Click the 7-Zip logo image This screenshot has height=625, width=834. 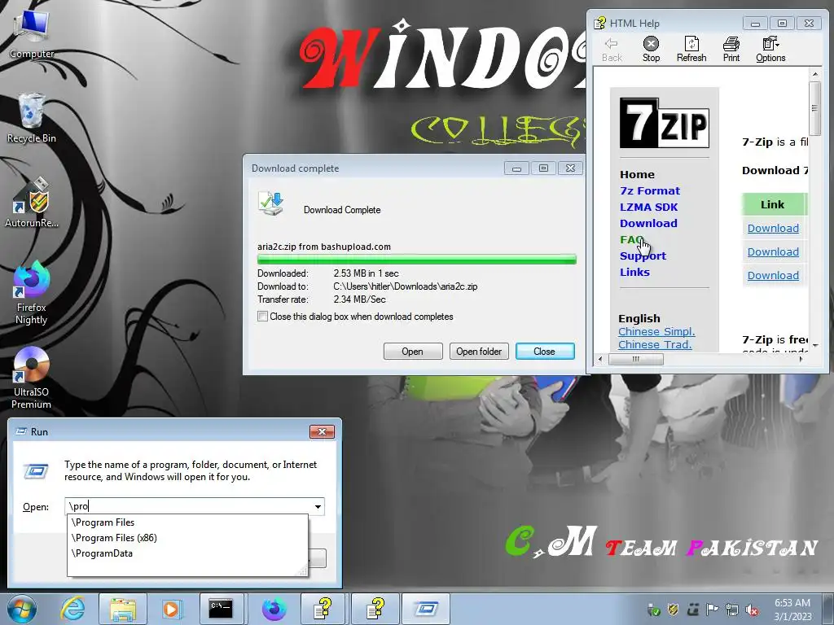coord(665,124)
